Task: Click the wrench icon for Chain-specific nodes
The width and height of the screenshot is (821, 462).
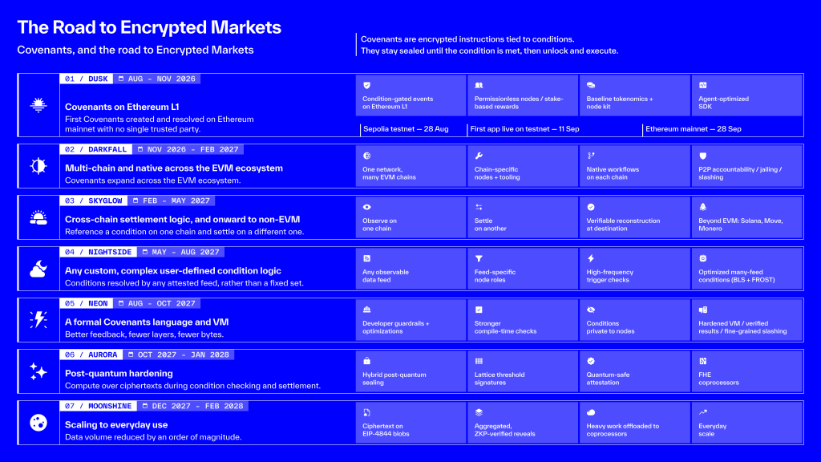Action: click(x=479, y=156)
